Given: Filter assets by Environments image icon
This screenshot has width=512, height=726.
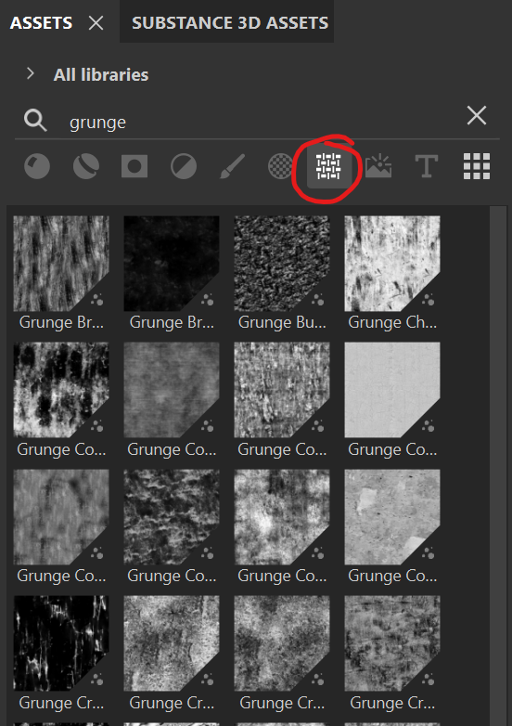Looking at the screenshot, I should [378, 166].
